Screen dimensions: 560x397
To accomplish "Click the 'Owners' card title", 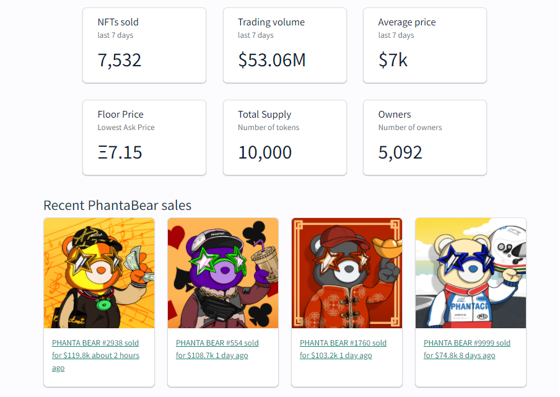I will click(x=395, y=115).
